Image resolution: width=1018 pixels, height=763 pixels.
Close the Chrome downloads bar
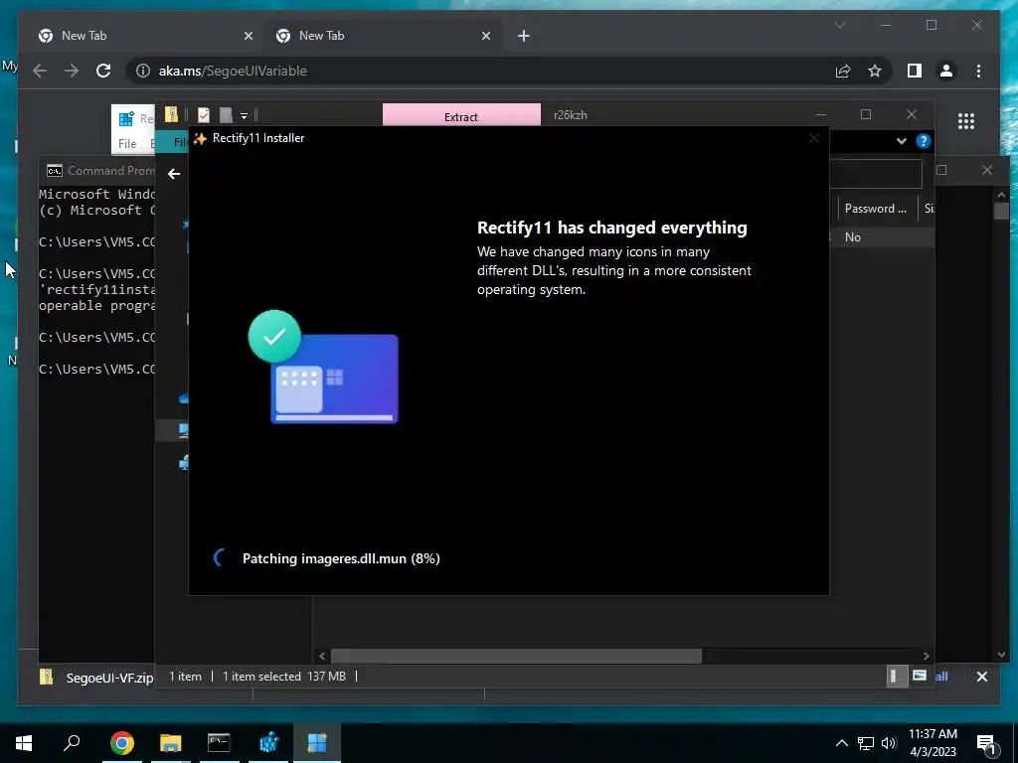pos(981,677)
